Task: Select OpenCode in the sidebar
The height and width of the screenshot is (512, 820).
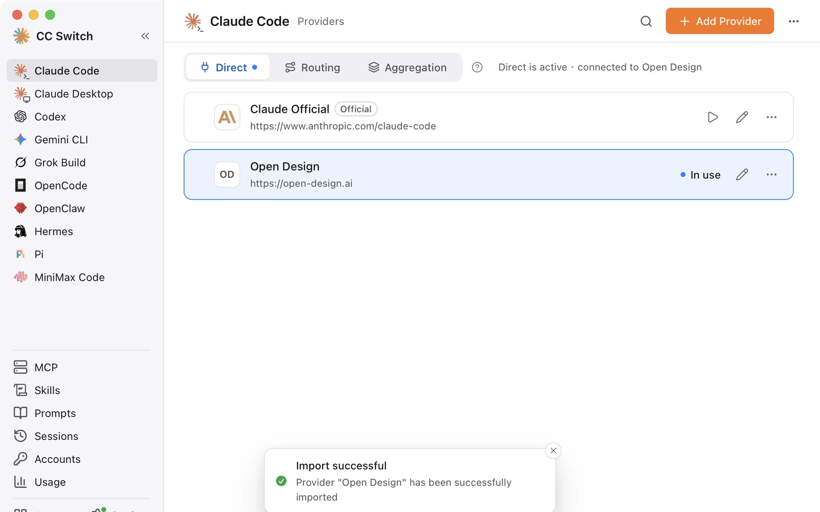Action: (82, 185)
